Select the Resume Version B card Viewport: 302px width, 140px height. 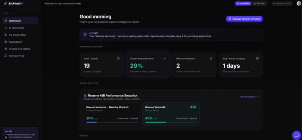tap(171, 114)
